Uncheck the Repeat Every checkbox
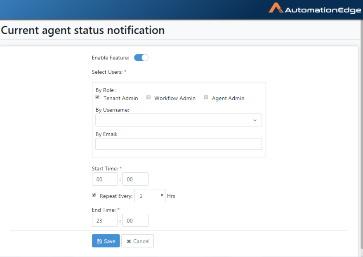363x257 pixels. pos(94,195)
